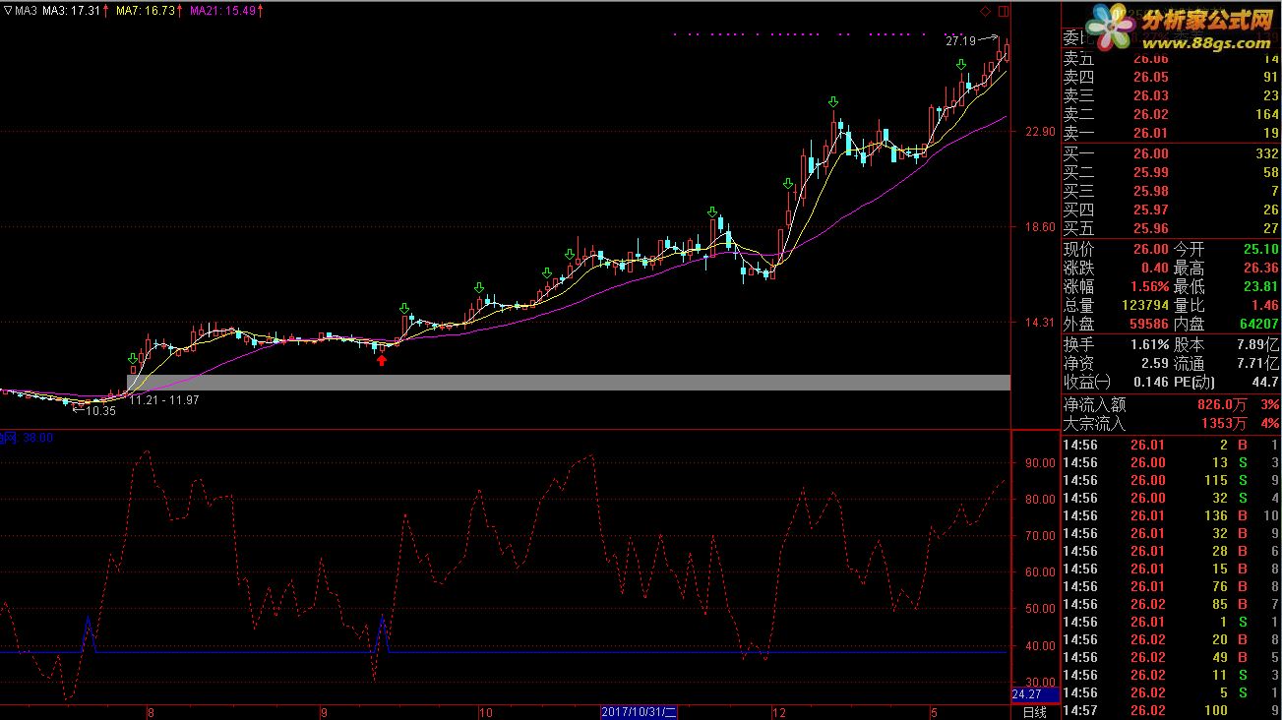Viewport: 1282px width, 720px height.
Task: Click the 大宗流入 1353万 row
Action: click(1171, 424)
